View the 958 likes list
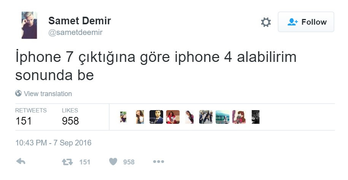The width and height of the screenshot is (348, 180). coord(70,117)
